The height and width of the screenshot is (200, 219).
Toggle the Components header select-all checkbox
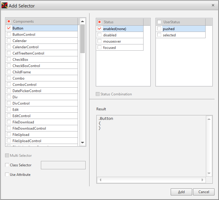tap(9, 21)
